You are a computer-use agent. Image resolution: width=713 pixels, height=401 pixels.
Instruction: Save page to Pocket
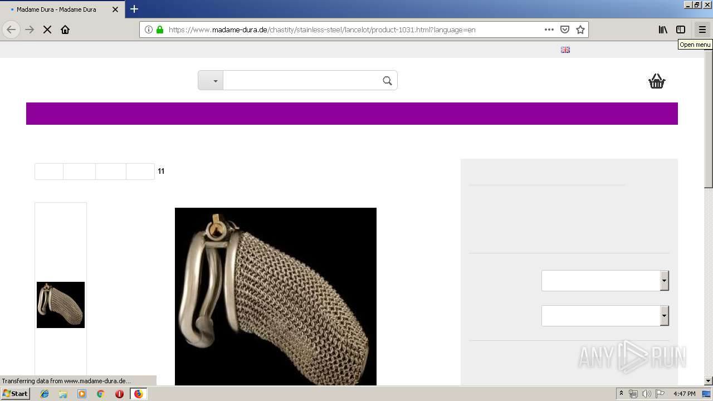tap(565, 30)
